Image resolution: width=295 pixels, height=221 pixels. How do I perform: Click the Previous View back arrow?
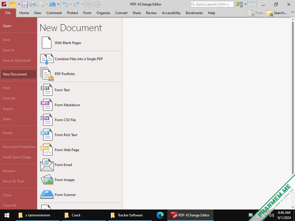(89, 4)
